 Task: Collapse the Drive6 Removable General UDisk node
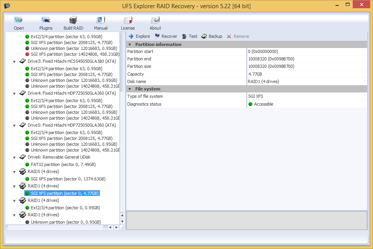[x=14, y=157]
